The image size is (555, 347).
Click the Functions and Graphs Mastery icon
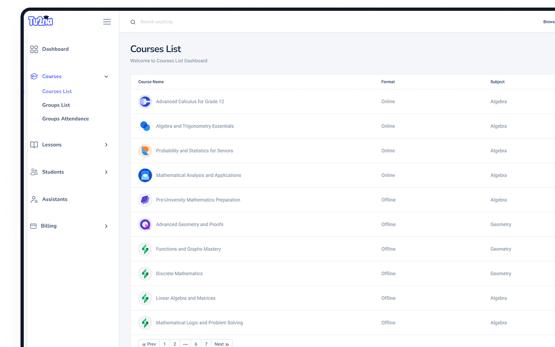(145, 249)
